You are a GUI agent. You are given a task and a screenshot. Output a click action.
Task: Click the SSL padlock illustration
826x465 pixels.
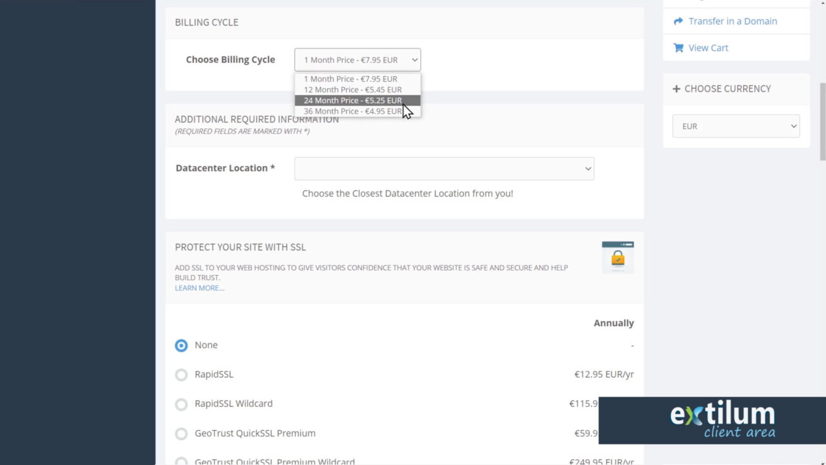(x=618, y=256)
